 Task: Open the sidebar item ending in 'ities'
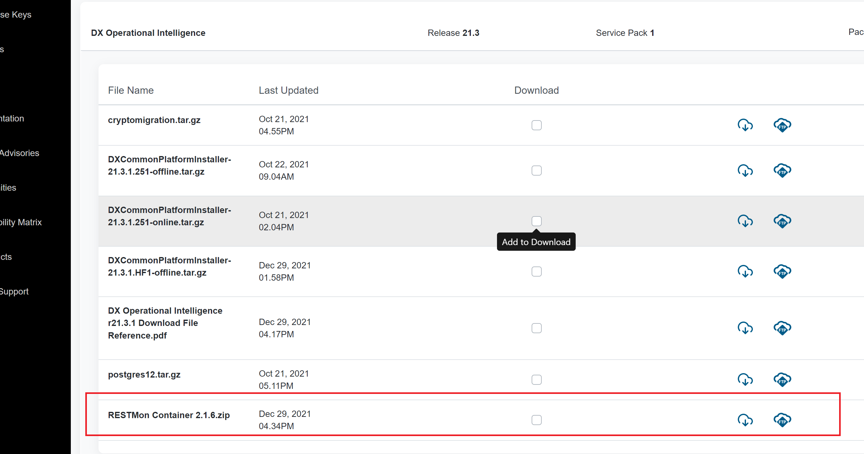pos(8,188)
